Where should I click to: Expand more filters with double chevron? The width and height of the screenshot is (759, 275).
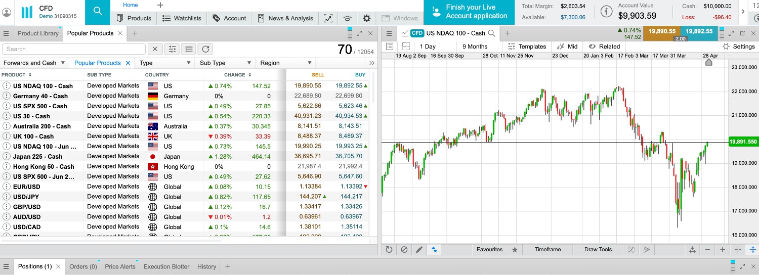click(x=372, y=63)
